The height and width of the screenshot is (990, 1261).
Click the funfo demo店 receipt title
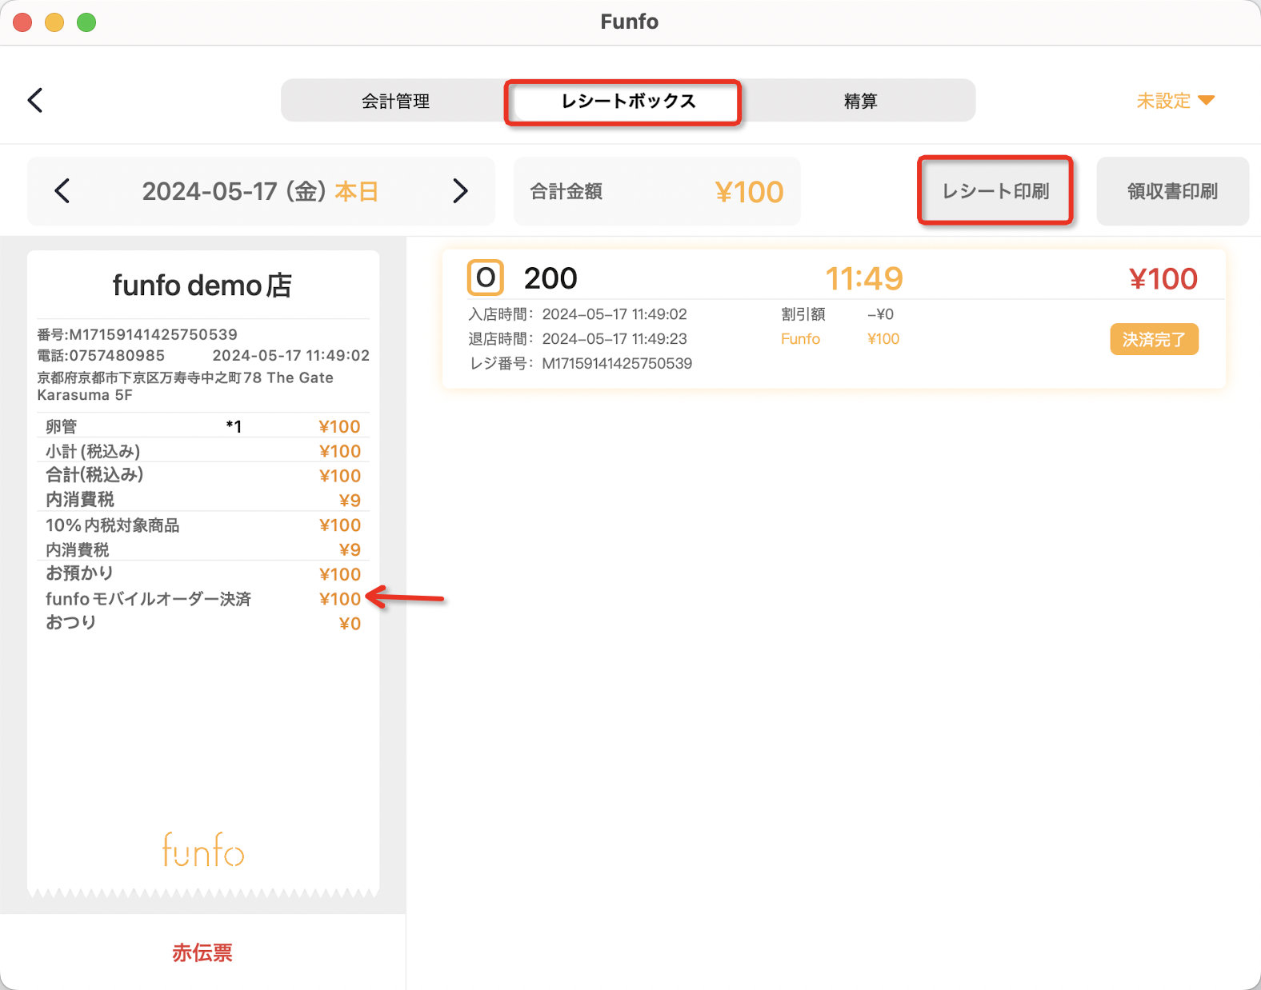[x=202, y=285]
